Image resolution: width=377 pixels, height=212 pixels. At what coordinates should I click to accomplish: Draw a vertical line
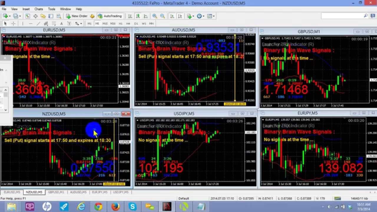pos(23,24)
